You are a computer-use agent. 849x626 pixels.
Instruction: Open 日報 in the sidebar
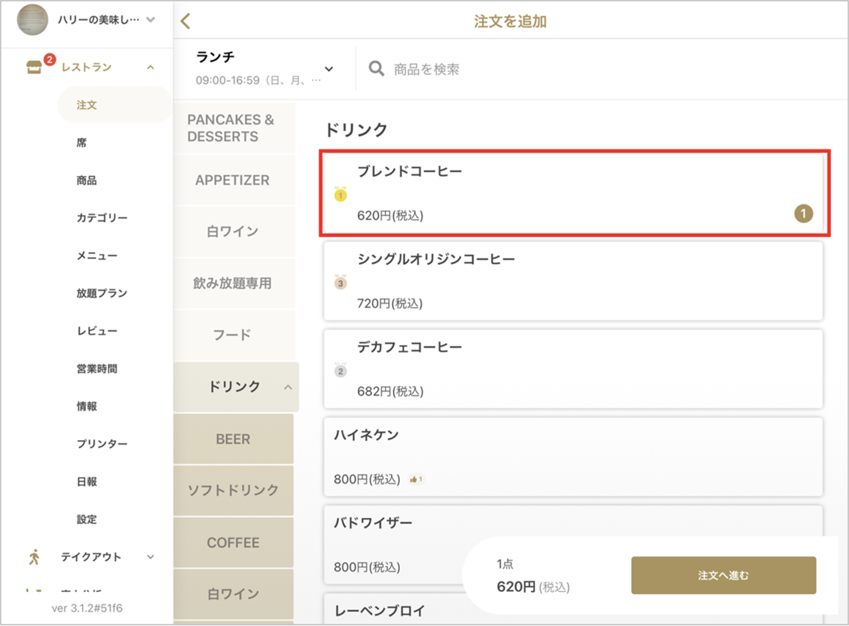86,481
